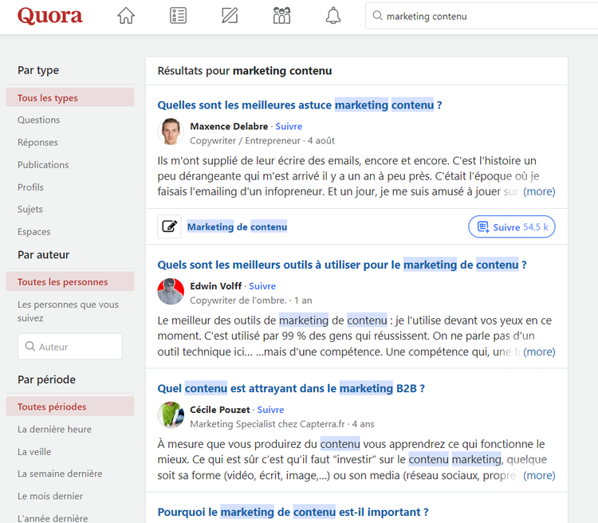Select Toutes les personnes author filter
The width and height of the screenshot is (598, 523).
pyautogui.click(x=70, y=282)
